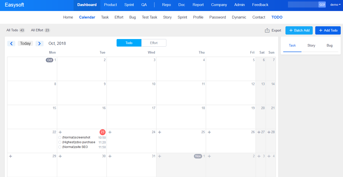Add todo on Oct 26 plus icon

click(x=209, y=132)
